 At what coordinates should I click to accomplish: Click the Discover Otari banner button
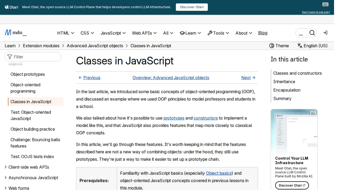coord(192,7)
